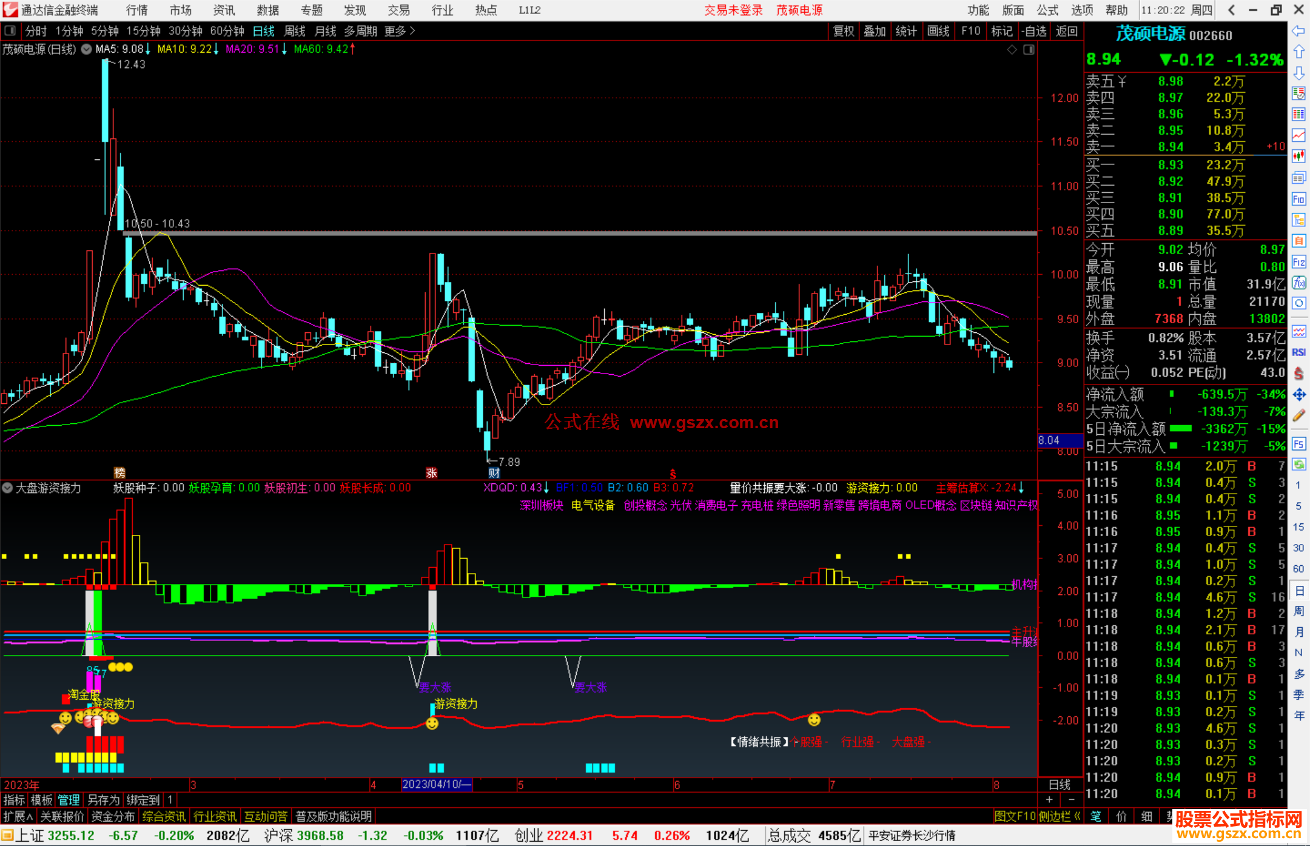Select the pencil drawing tool icon

(x=1298, y=415)
